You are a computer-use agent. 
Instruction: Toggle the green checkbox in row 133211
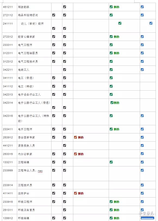pyautogui.click(x=111, y=162)
